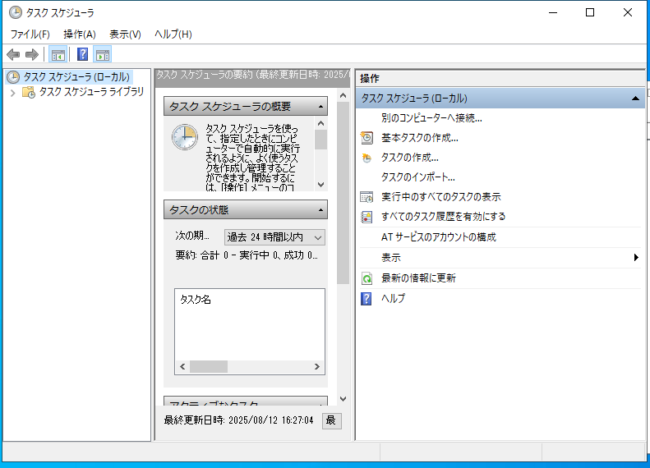Open the 操作(A) menu
The image size is (650, 468).
[80, 34]
